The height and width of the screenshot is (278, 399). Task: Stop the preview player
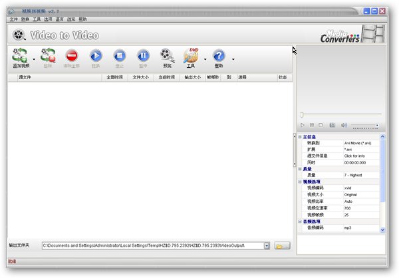(321, 125)
